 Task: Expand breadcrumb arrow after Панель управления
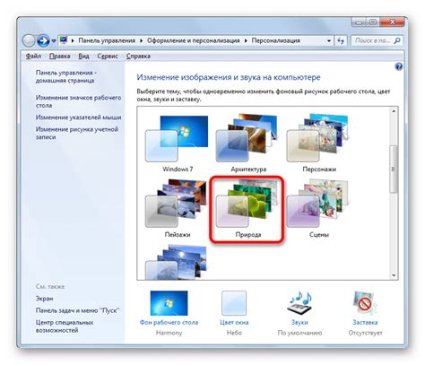point(141,40)
